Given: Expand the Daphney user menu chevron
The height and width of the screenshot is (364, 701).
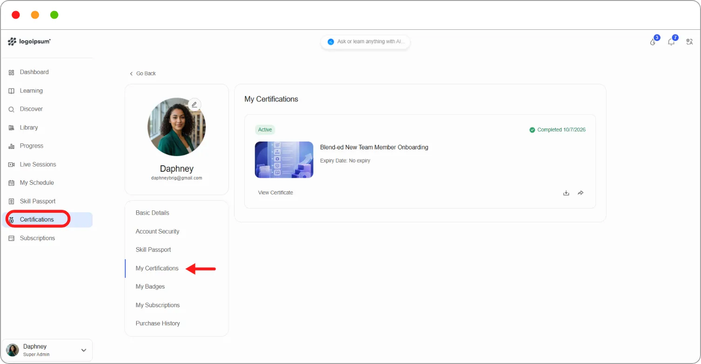Looking at the screenshot, I should (x=84, y=350).
